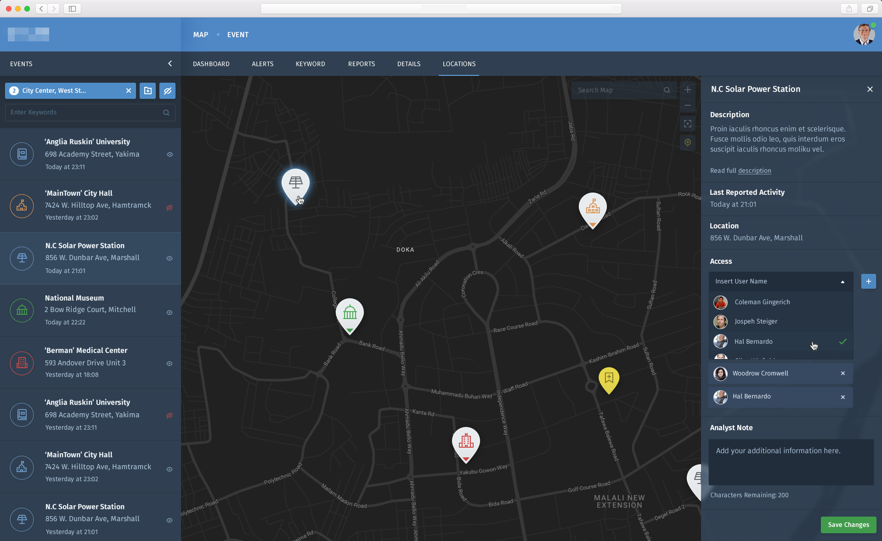Click Berman Medical Center red event icon
The width and height of the screenshot is (882, 541).
tap(22, 363)
